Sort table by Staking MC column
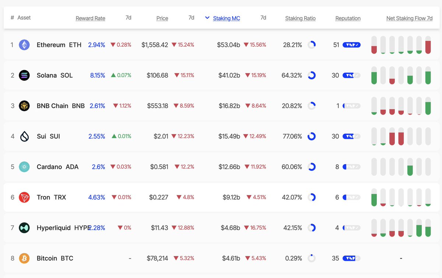 pyautogui.click(x=227, y=18)
